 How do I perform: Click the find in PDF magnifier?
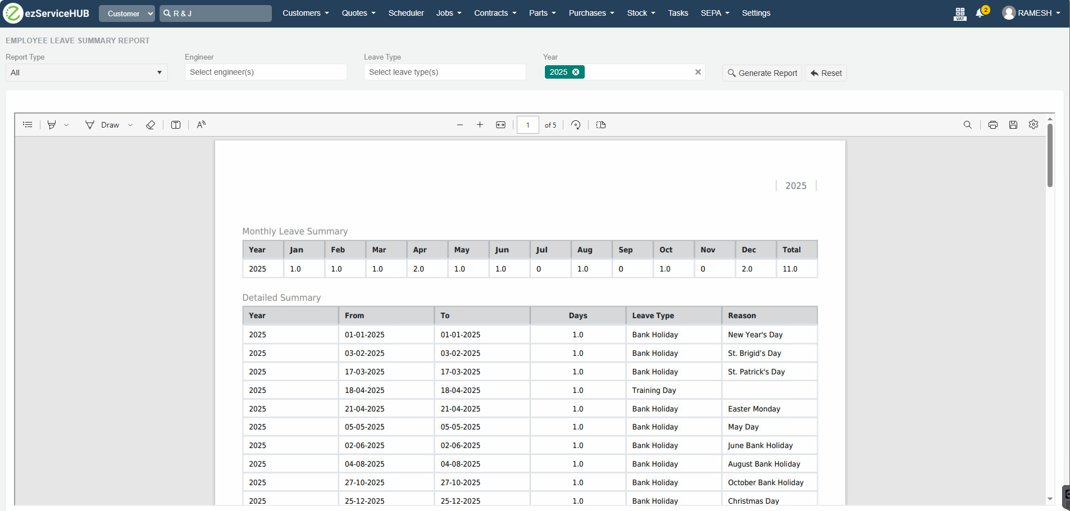967,125
